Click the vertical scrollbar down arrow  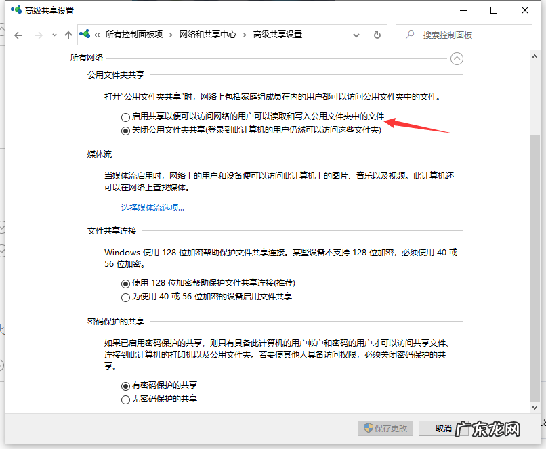(x=535, y=408)
